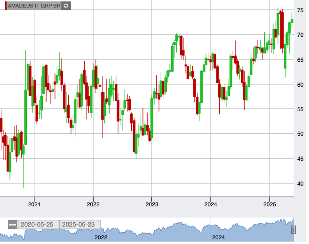Click the 2021 x-axis year label
The height and width of the screenshot is (244, 309).
point(34,204)
